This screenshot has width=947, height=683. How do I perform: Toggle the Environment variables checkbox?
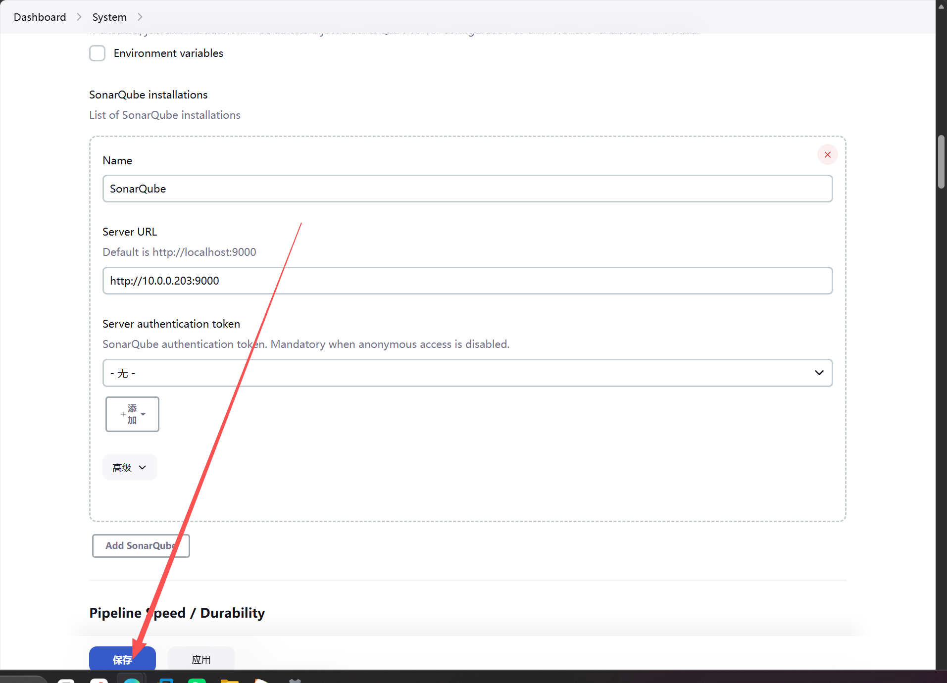[97, 53]
